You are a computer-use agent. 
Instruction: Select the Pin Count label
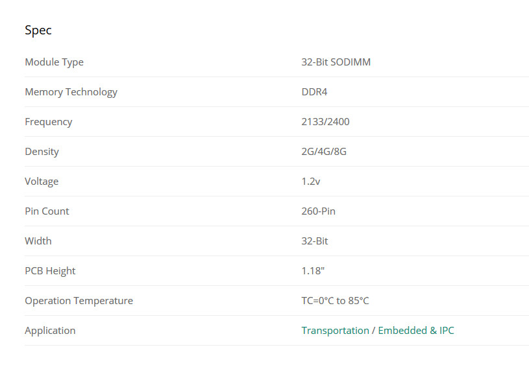coord(47,211)
